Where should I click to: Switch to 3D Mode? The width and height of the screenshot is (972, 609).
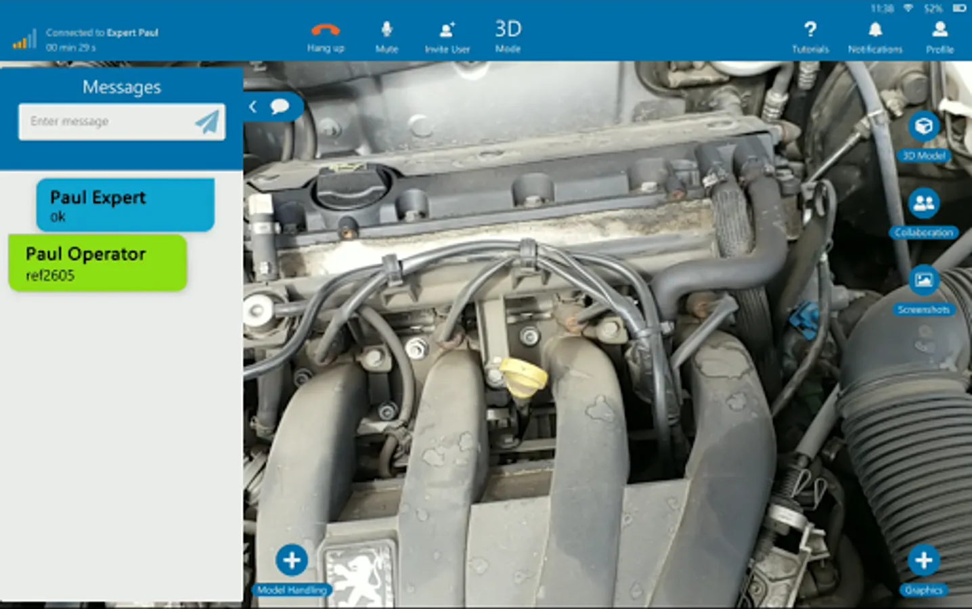(508, 37)
